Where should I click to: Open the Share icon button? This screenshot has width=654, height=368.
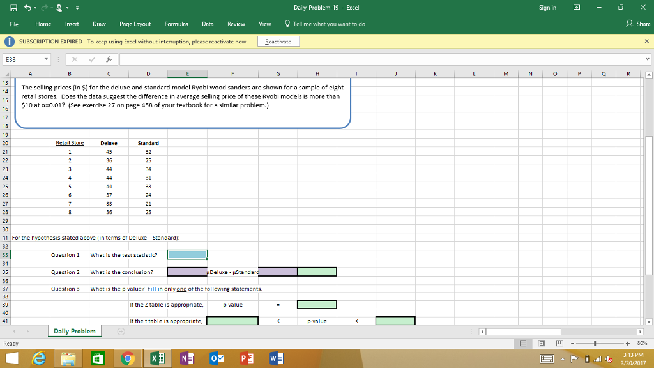coord(638,24)
